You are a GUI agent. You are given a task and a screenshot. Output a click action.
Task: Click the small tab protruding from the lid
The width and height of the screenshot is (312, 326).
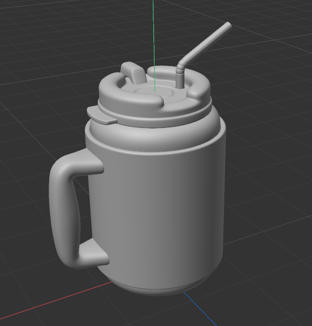(103, 119)
